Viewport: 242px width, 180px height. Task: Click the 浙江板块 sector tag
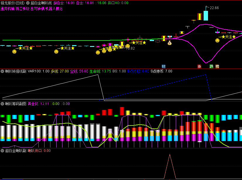click(x=22, y=9)
